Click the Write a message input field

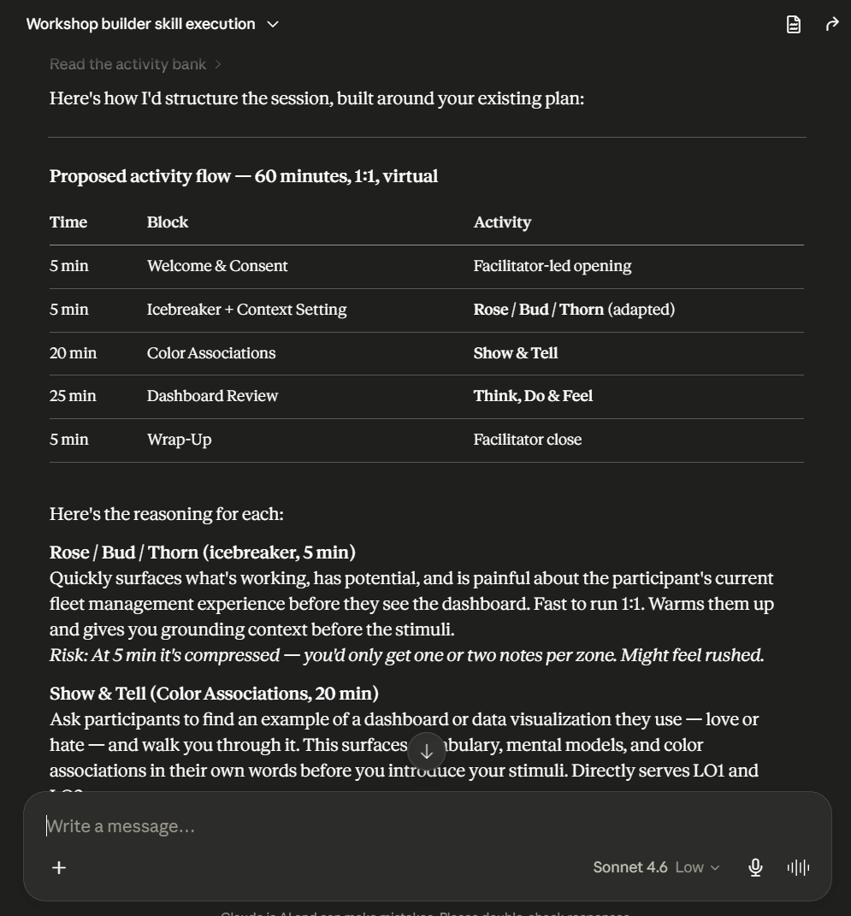427,826
